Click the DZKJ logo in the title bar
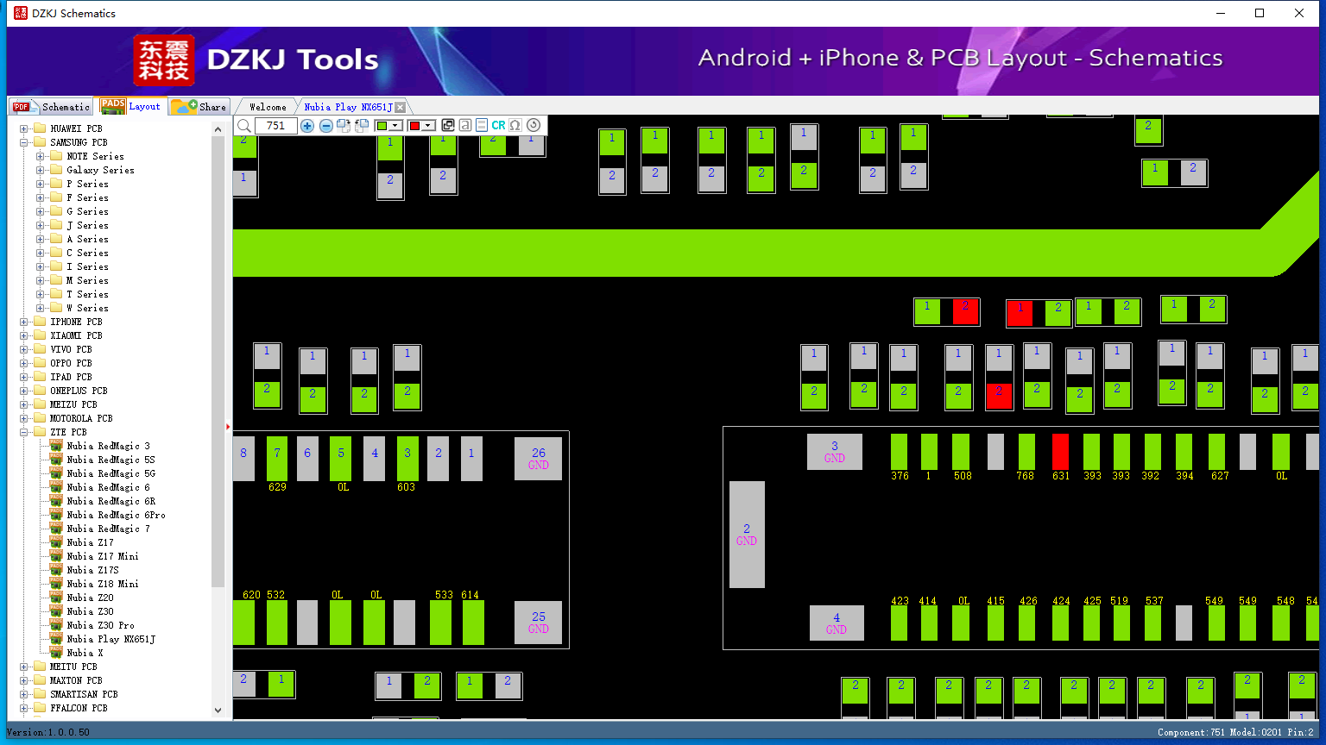The height and width of the screenshot is (745, 1326). [x=21, y=13]
